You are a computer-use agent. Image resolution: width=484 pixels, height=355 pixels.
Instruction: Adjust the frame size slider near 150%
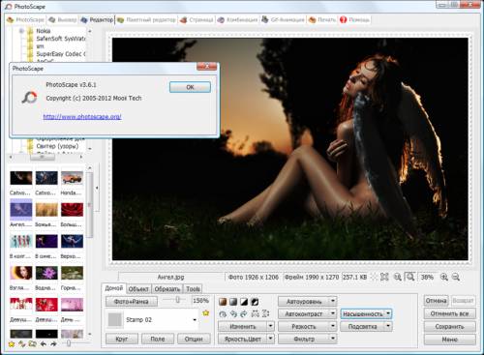pos(177,300)
